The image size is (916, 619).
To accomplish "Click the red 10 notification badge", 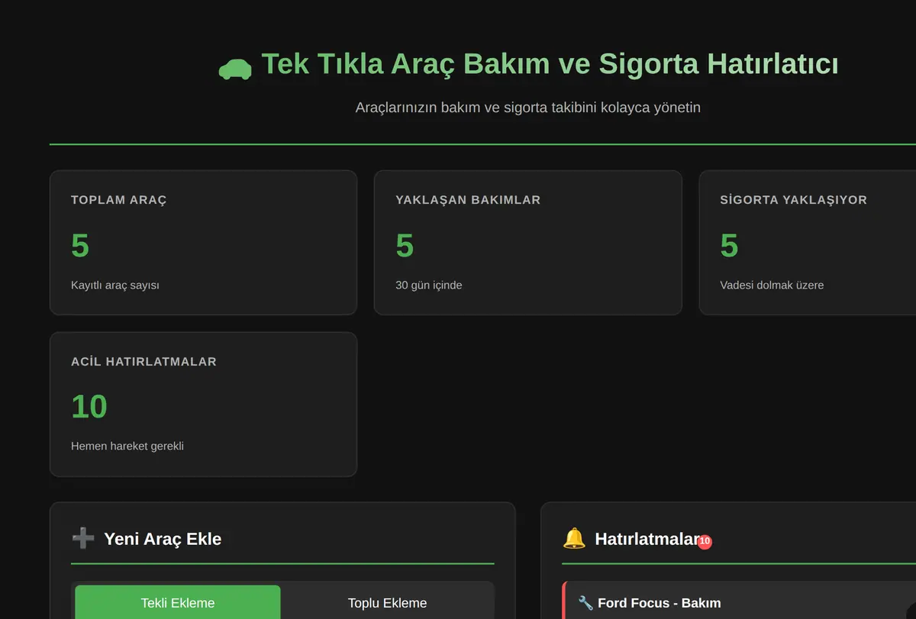I will (705, 541).
